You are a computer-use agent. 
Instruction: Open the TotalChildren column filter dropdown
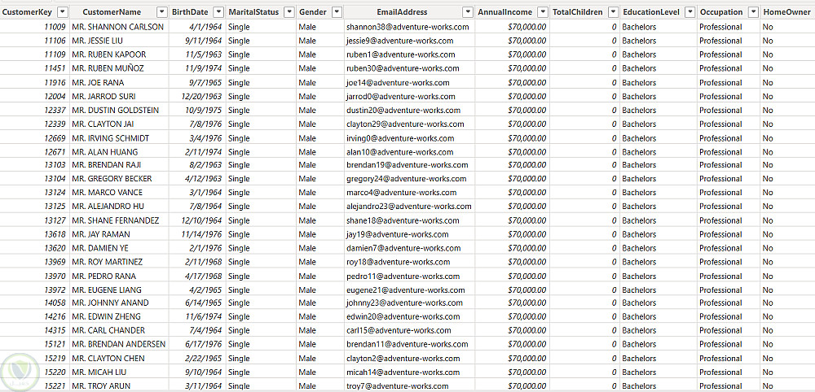pyautogui.click(x=613, y=12)
